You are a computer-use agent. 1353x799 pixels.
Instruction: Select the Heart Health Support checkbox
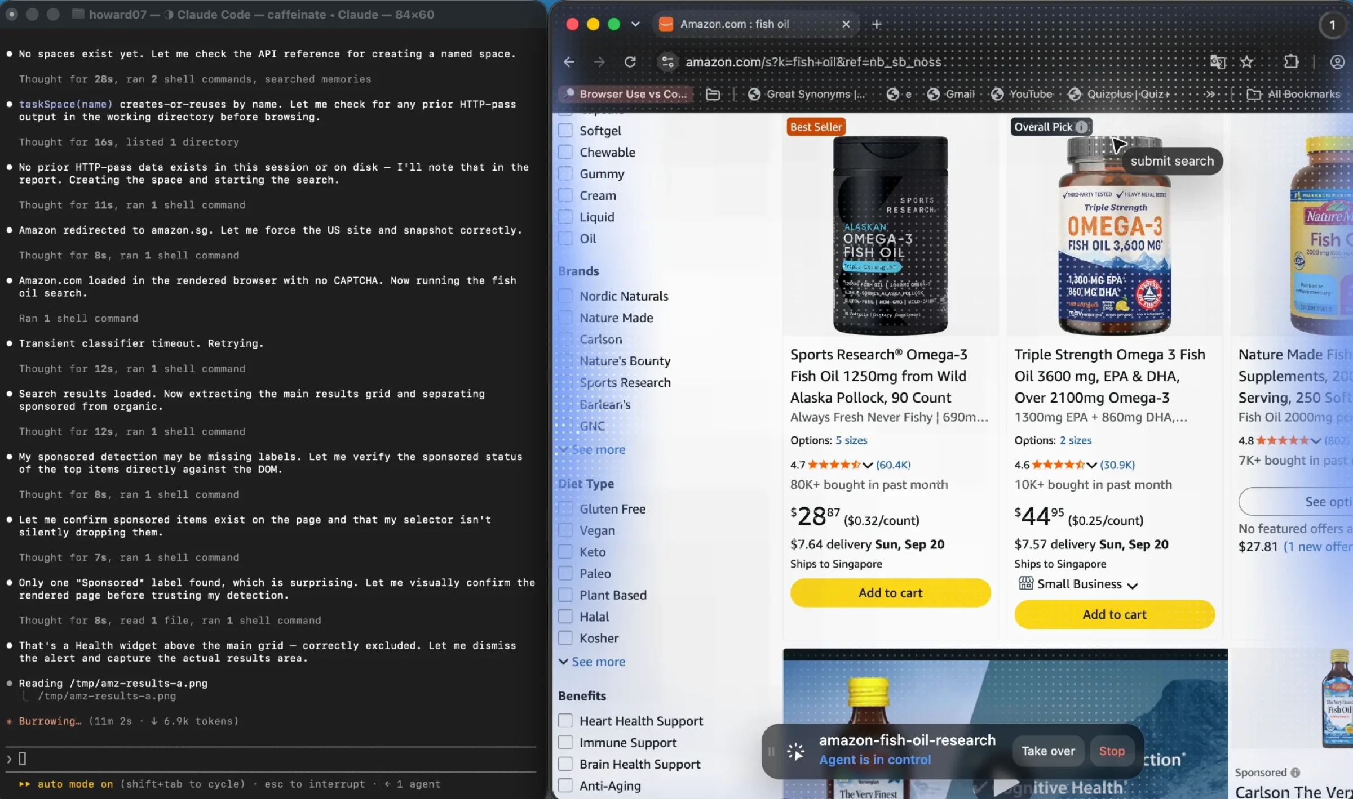565,721
